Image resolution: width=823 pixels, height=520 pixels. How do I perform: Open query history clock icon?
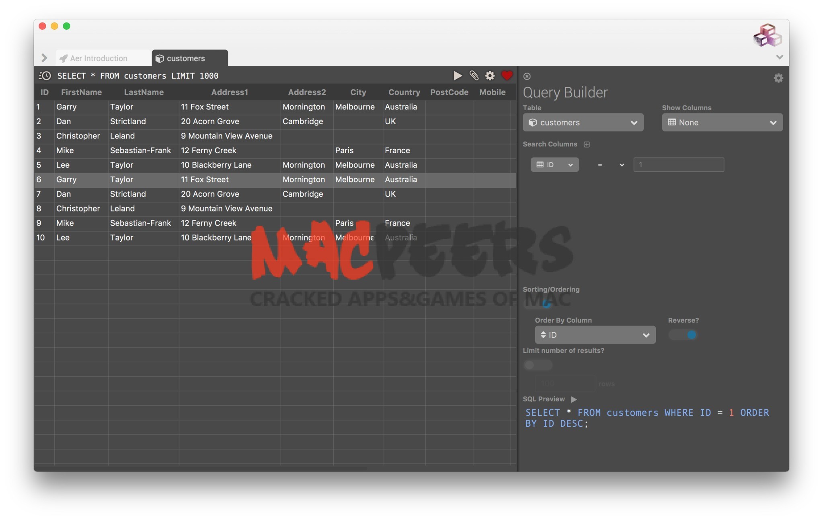pyautogui.click(x=45, y=76)
